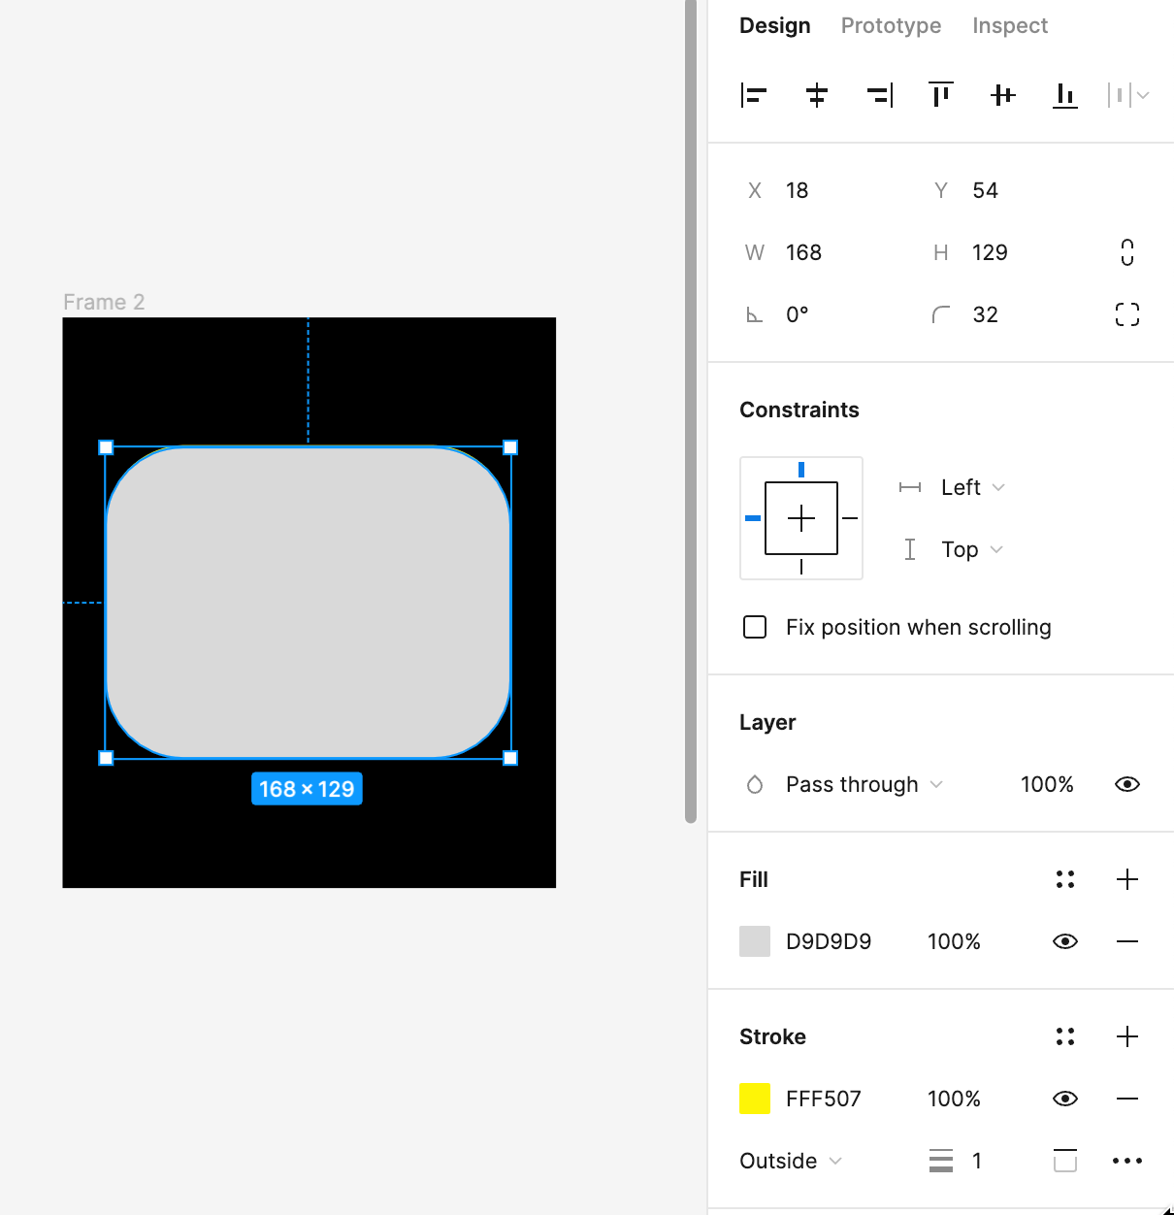Edit the stroke weight value 1
The width and height of the screenshot is (1174, 1215).
977,1161
